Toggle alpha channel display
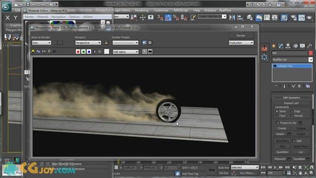Viewport: 316px width, 178px height. [94, 51]
